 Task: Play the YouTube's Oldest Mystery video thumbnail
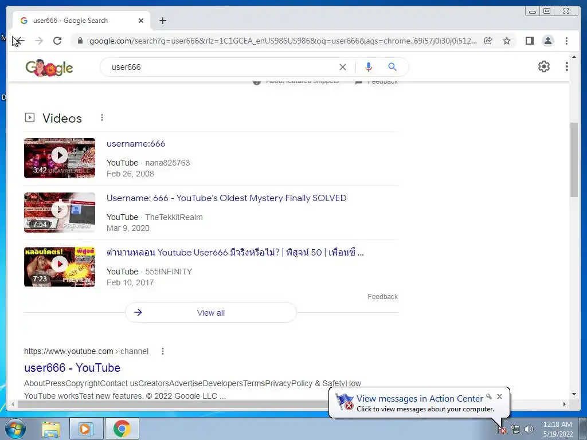(60, 212)
